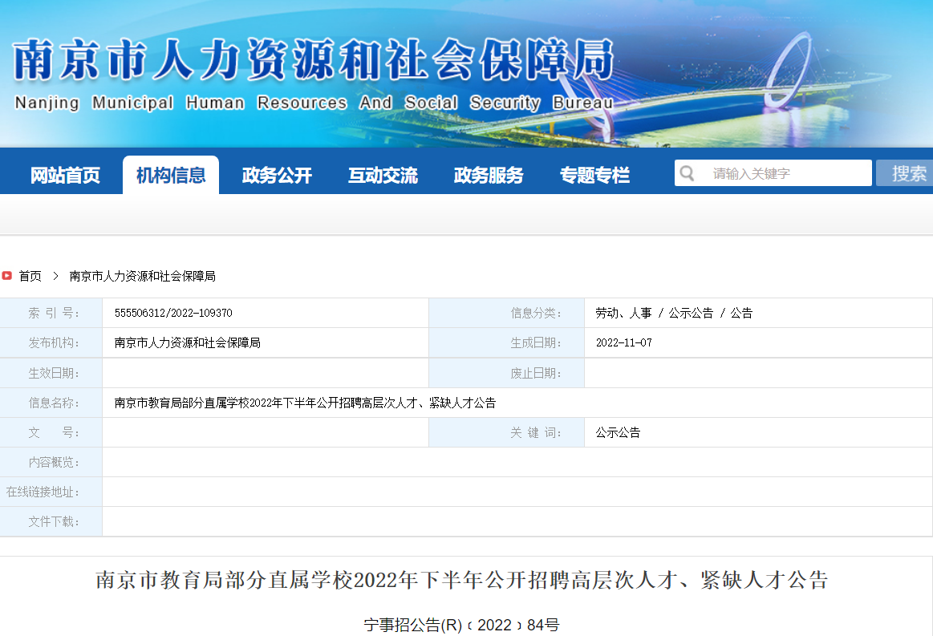Click the publisher value 南京市人力资源和社会保障局
The image size is (933, 636).
click(x=188, y=342)
